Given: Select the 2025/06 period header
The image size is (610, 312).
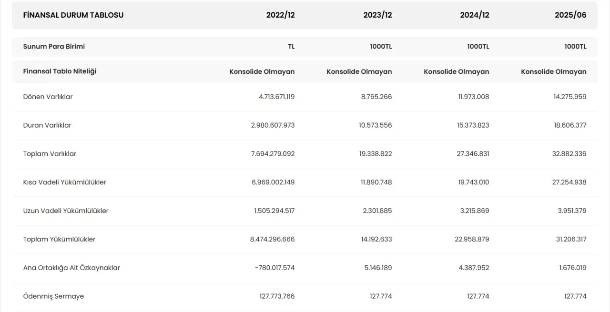Looking at the screenshot, I should (570, 15).
